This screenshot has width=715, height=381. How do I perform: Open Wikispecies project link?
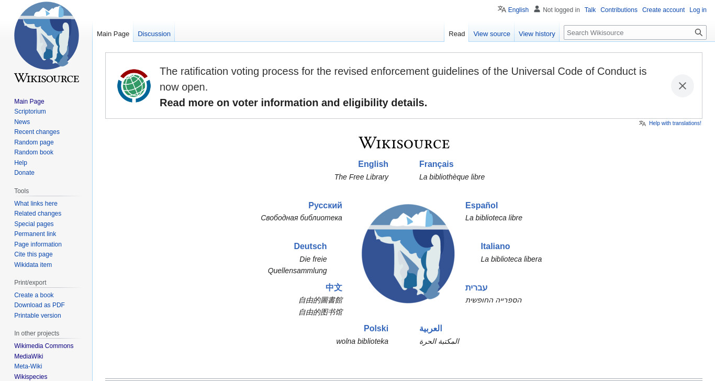pyautogui.click(x=30, y=377)
